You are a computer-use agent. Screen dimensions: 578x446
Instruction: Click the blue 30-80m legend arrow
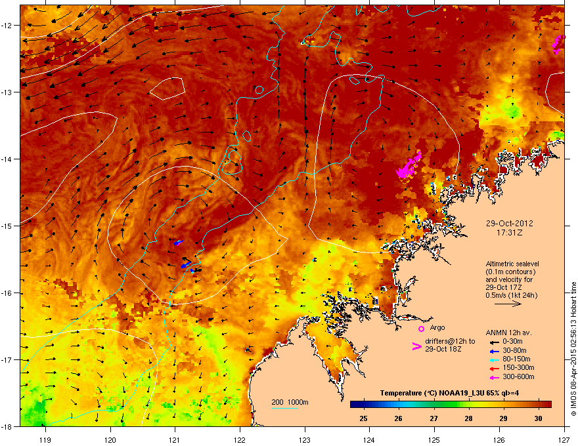coord(494,351)
